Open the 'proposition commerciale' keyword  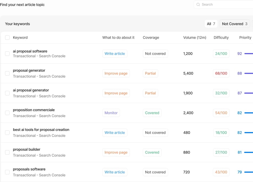point(34,110)
